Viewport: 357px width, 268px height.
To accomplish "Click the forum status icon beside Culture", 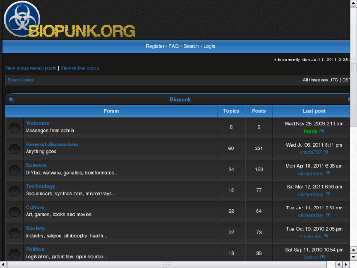I will tap(14, 212).
